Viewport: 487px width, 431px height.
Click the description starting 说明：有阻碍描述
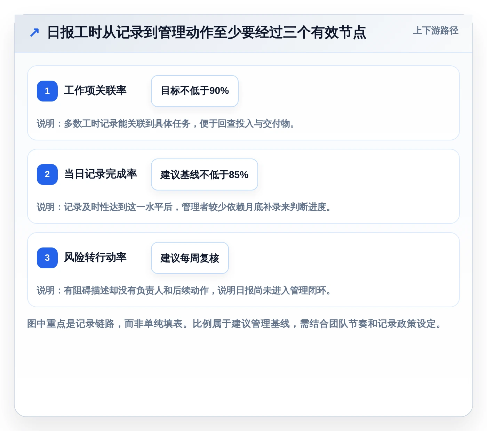[184, 291]
